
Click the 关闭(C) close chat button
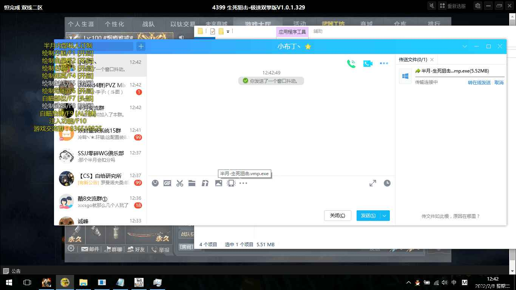338,216
